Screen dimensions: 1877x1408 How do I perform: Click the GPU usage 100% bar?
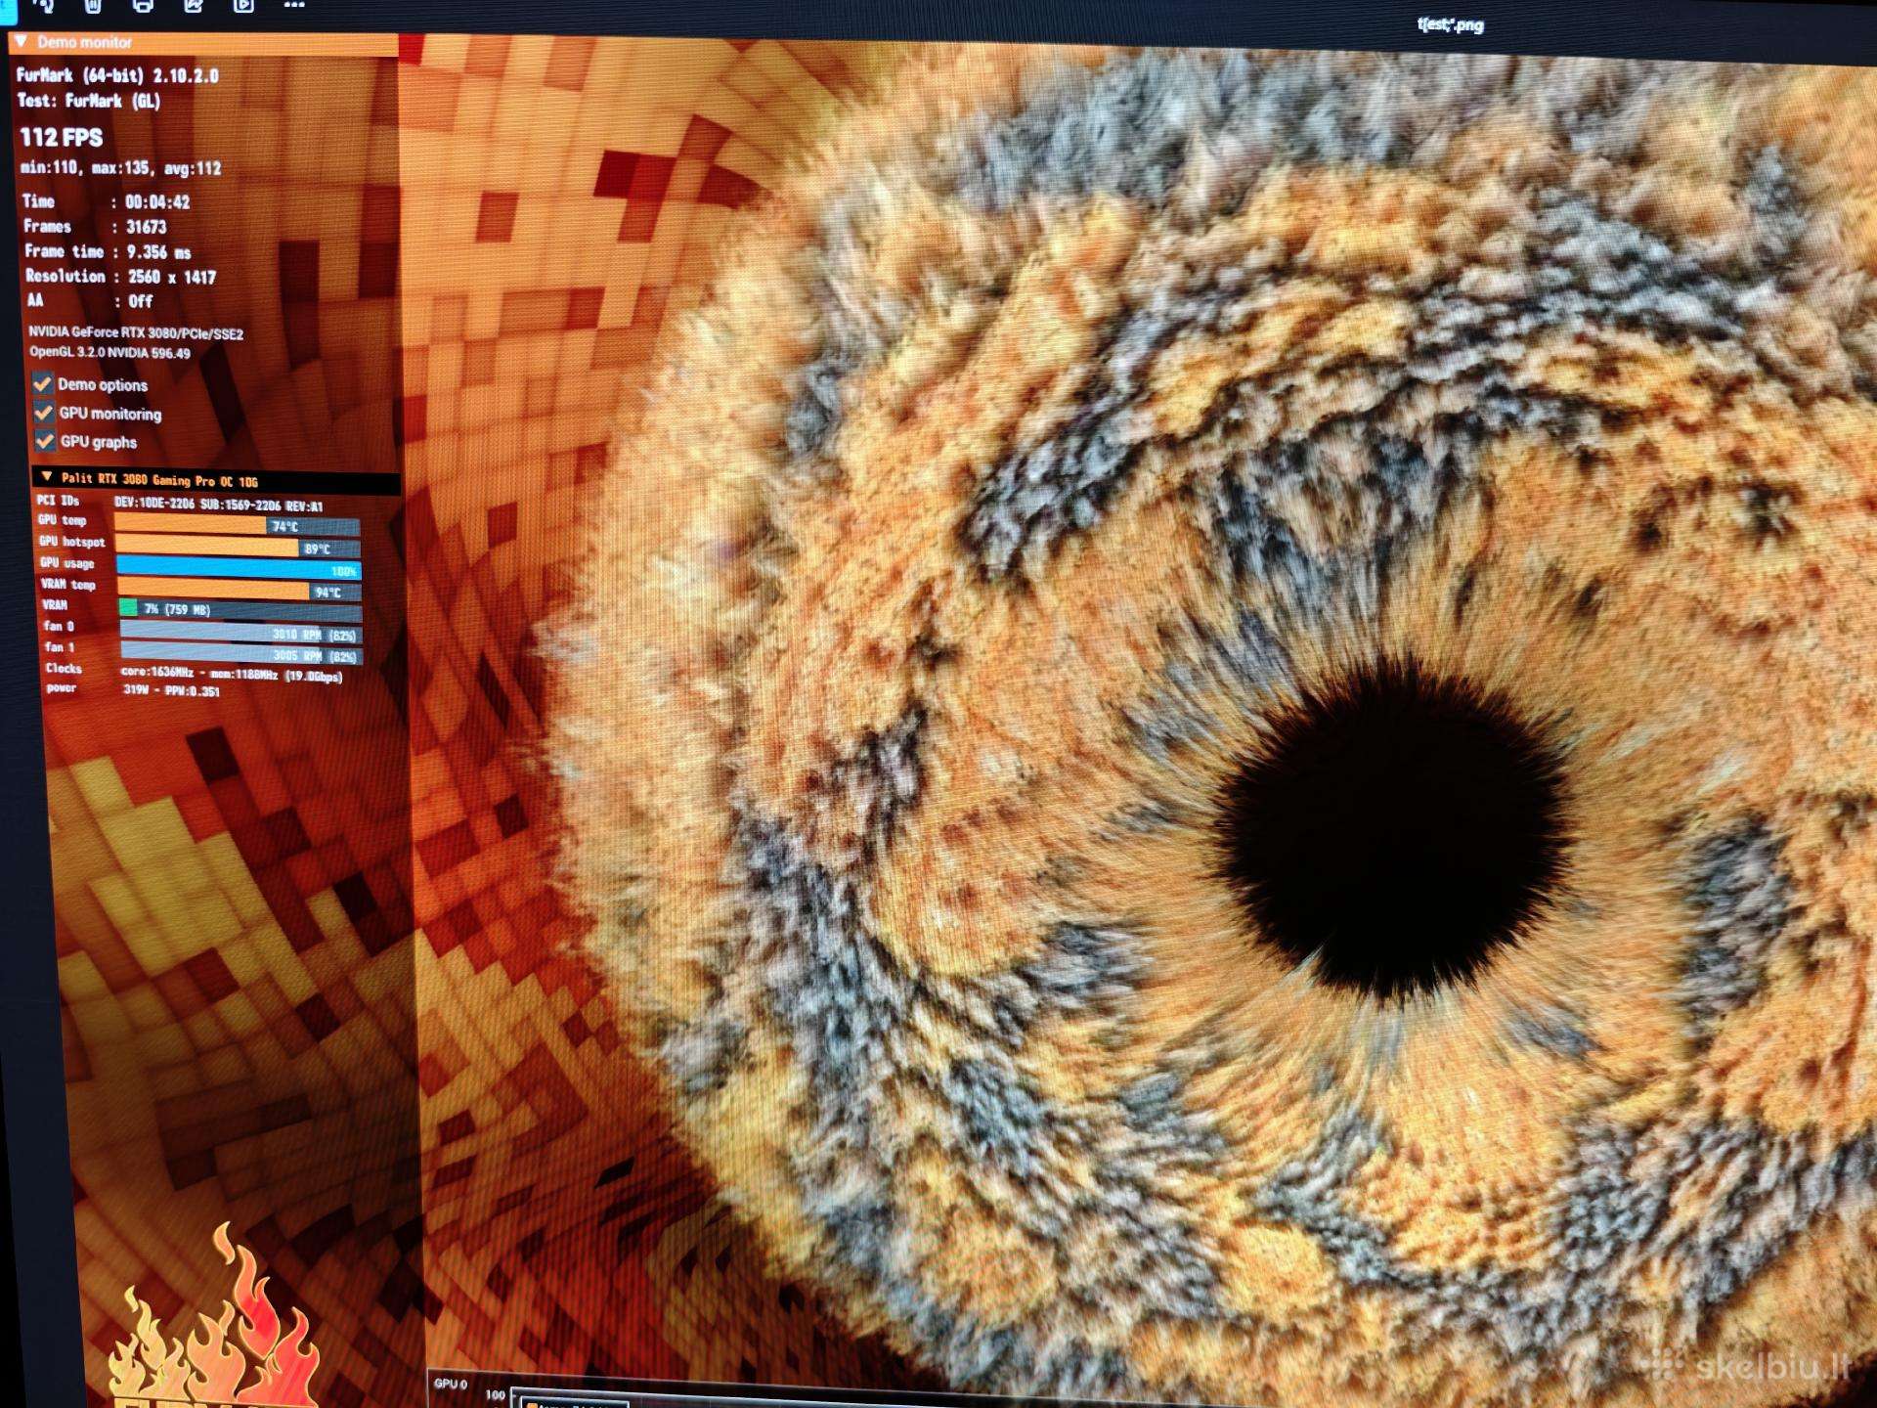click(240, 570)
